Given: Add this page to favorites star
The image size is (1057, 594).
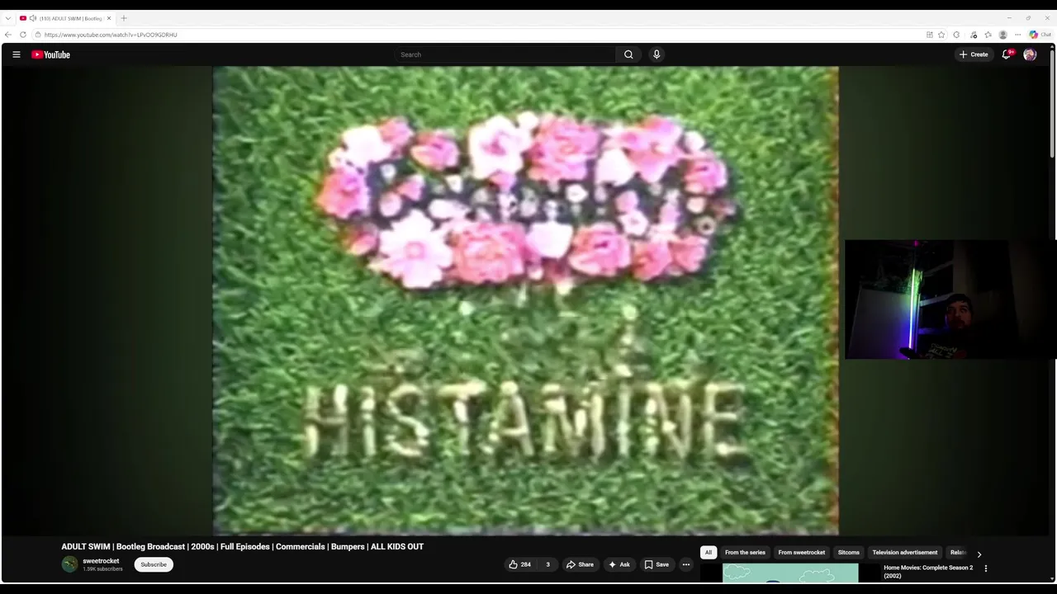Looking at the screenshot, I should 941,35.
